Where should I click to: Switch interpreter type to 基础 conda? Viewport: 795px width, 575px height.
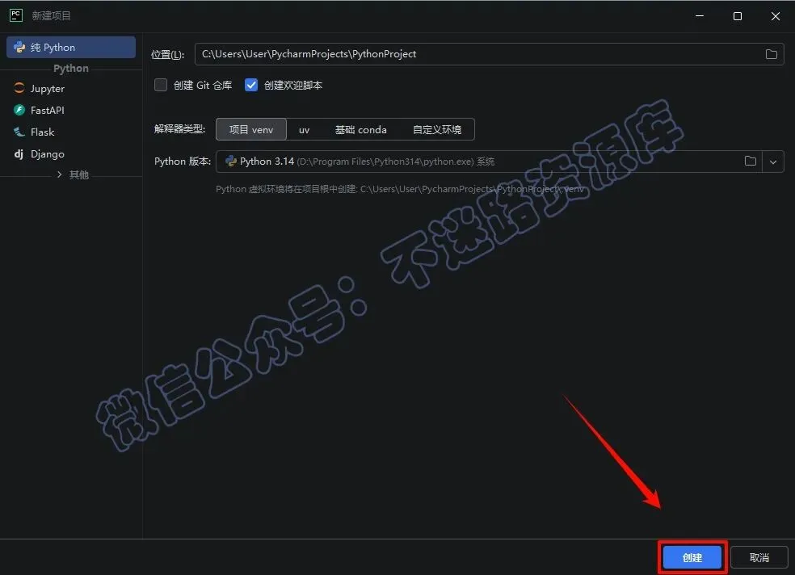[360, 130]
